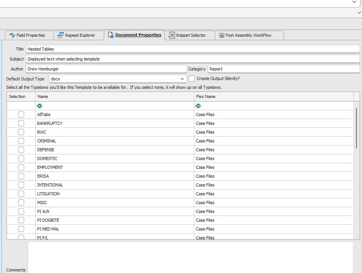Check the INTENTIONAL selection box
This screenshot has width=362, height=273.
tap(21, 185)
